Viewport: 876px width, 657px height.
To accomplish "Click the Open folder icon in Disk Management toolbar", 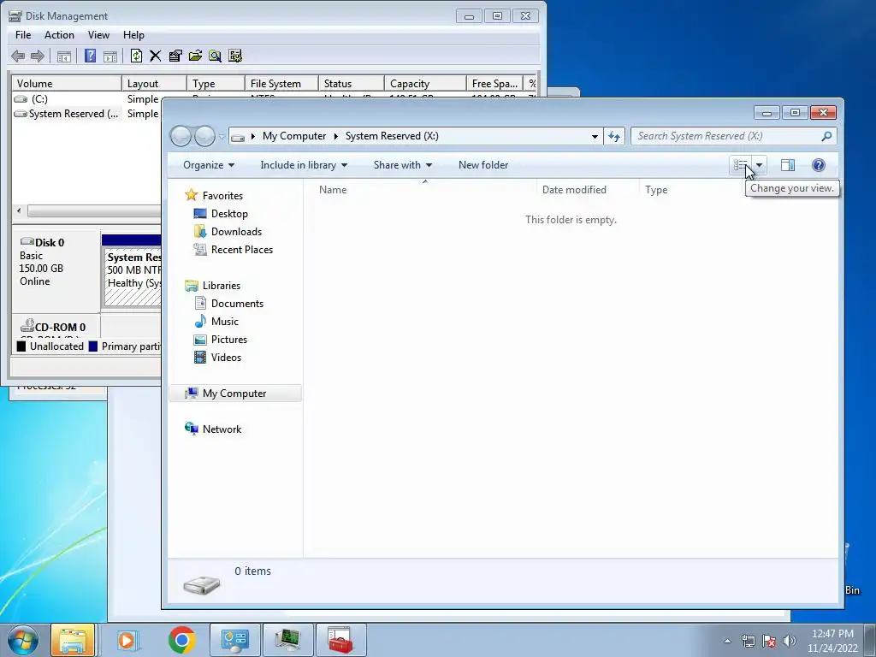I will coord(195,56).
